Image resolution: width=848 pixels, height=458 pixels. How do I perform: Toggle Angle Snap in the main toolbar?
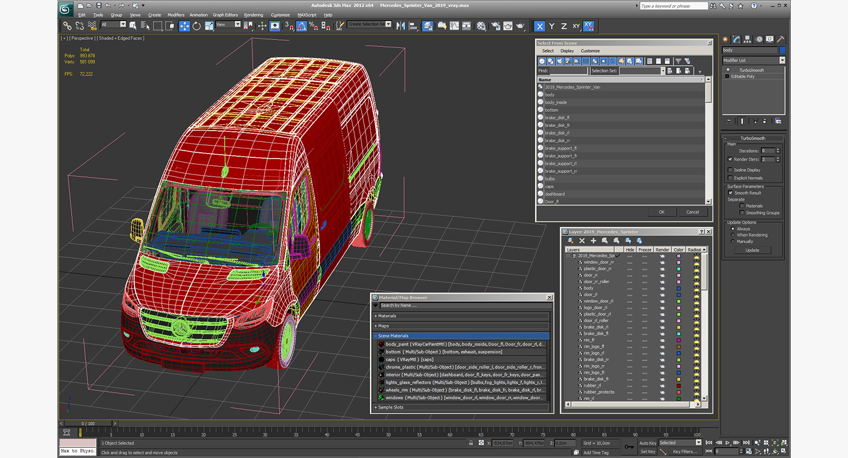tap(301, 26)
